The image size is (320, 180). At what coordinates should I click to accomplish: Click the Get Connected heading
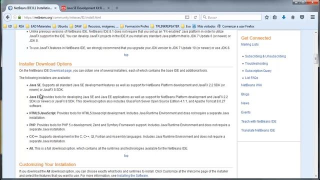[x=256, y=38]
